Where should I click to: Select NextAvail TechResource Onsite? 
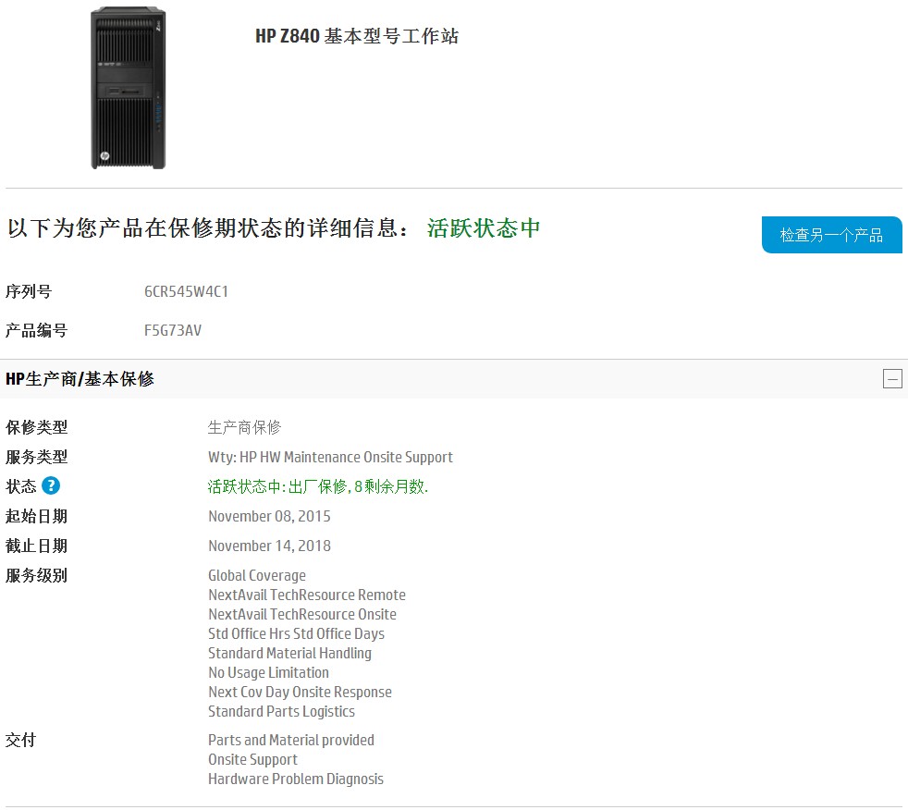(x=302, y=614)
